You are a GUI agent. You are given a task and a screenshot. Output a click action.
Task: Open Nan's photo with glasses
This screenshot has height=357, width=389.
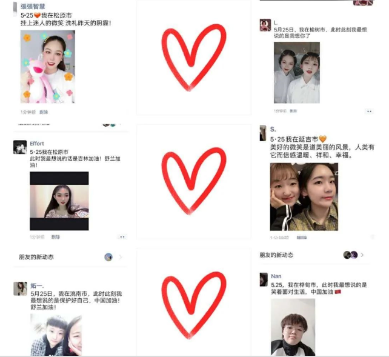293,327
